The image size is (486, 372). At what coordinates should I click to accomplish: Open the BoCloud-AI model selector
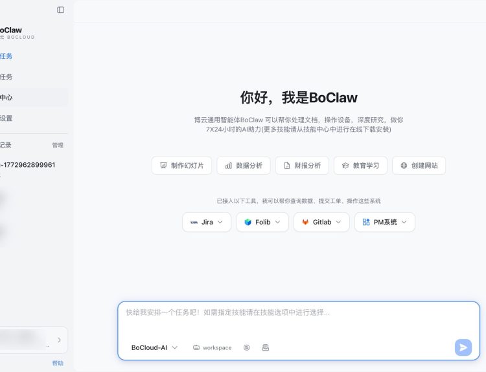coord(154,347)
